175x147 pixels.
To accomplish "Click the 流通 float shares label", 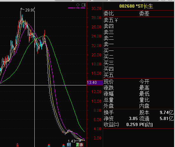I will pyautogui.click(x=144, y=119).
